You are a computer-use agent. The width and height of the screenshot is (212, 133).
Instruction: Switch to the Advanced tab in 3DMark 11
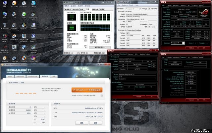[x=20, y=76]
